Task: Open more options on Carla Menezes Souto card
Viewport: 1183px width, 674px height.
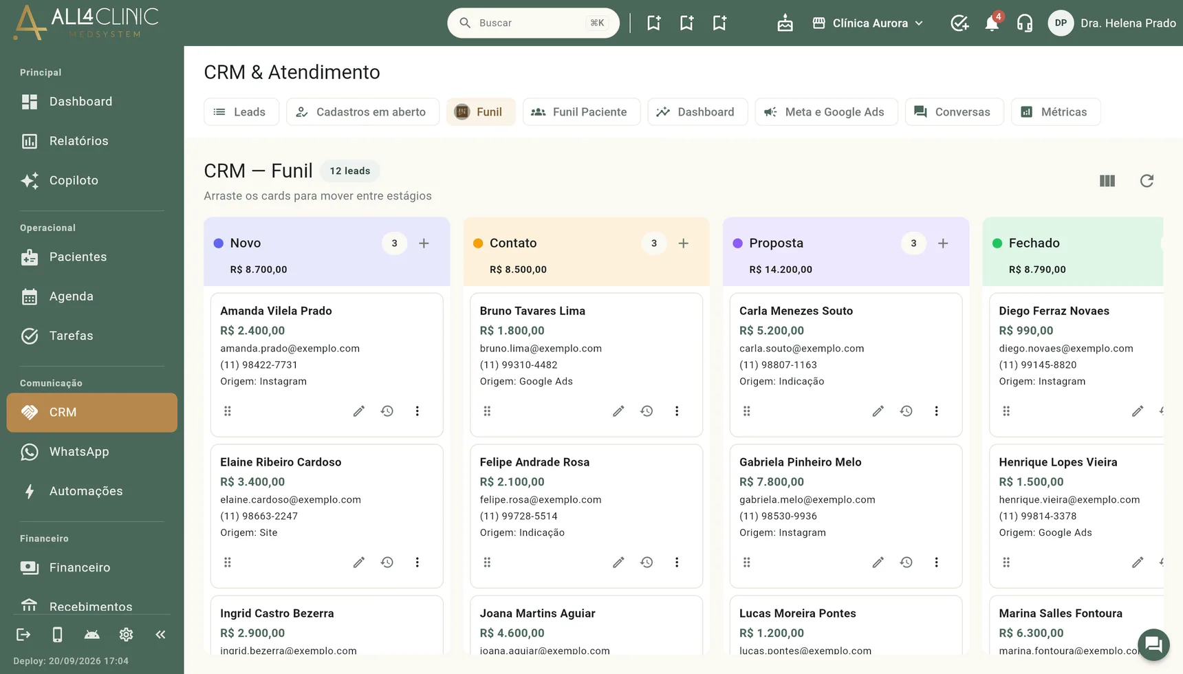Action: point(936,411)
